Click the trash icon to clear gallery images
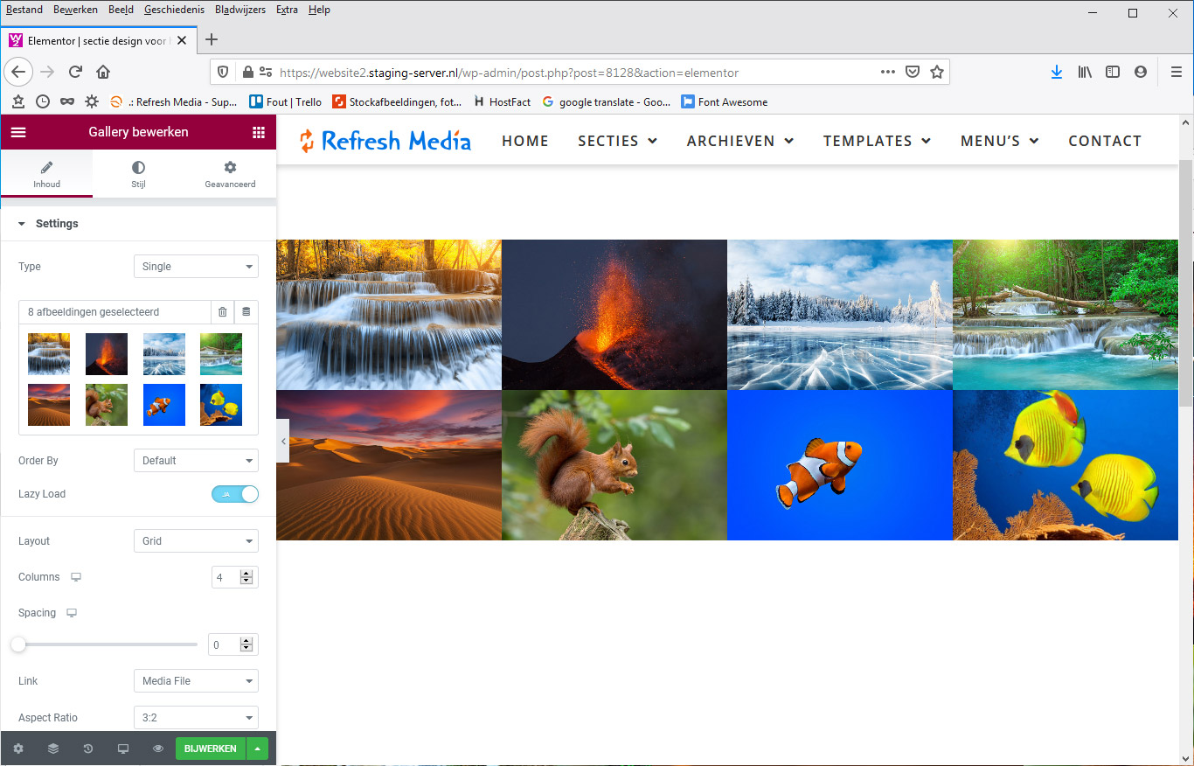Viewport: 1194px width, 766px height. (x=222, y=312)
